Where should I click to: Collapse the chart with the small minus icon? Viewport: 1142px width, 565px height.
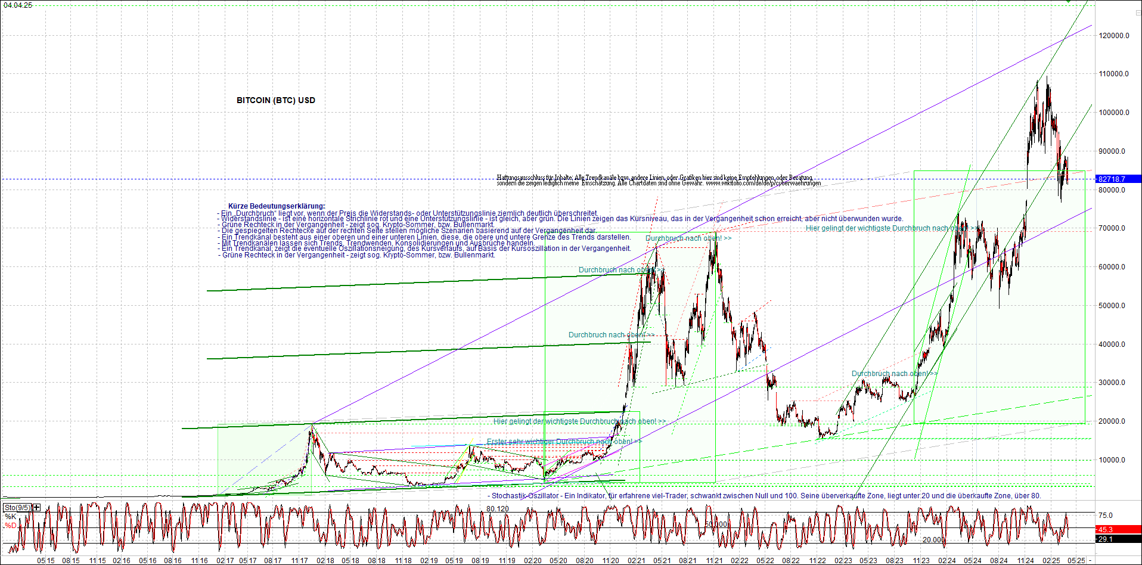(x=1137, y=13)
